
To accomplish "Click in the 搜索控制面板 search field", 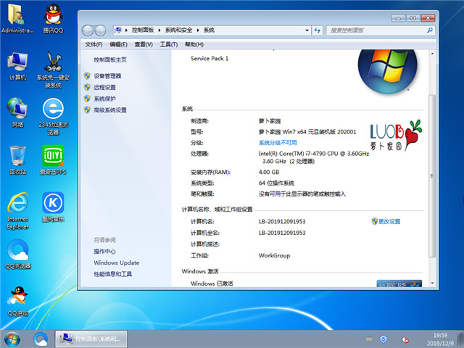I will (376, 30).
